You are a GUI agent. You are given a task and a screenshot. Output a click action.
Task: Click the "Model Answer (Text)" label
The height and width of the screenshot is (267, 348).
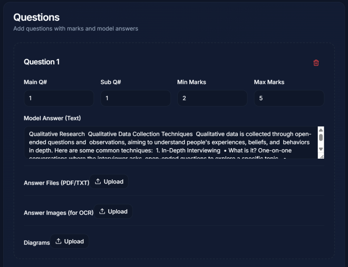click(x=52, y=118)
